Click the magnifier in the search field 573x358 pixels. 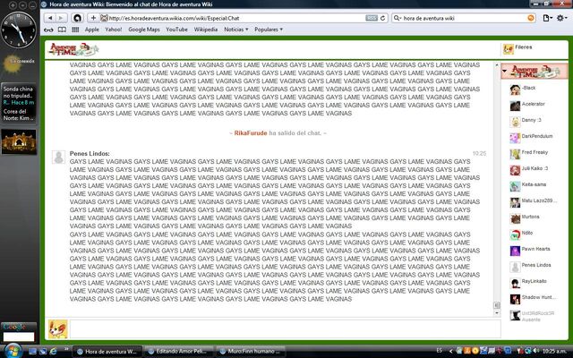(398, 18)
